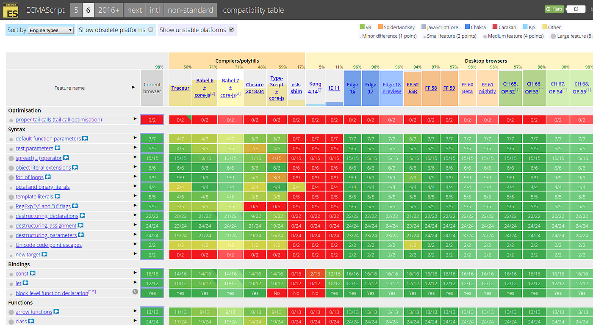Click the flag icon next to destructuring, declarations
The height and width of the screenshot is (325, 593).
pyautogui.click(x=82, y=216)
